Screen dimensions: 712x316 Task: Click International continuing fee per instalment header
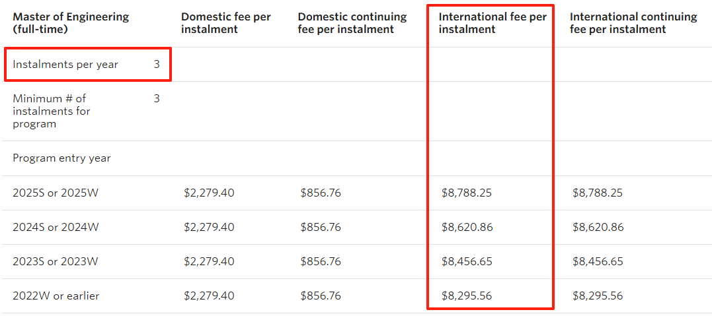633,23
